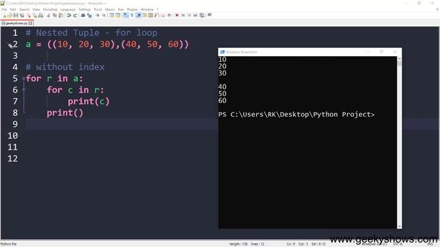This screenshot has height=247, width=440.
Task: Toggle synchronize vertical scrolling
Action: click(x=111, y=15)
